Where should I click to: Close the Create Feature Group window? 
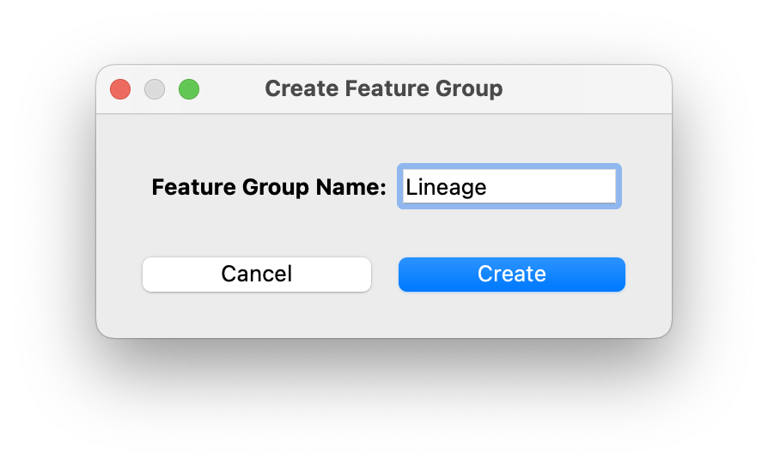[120, 89]
